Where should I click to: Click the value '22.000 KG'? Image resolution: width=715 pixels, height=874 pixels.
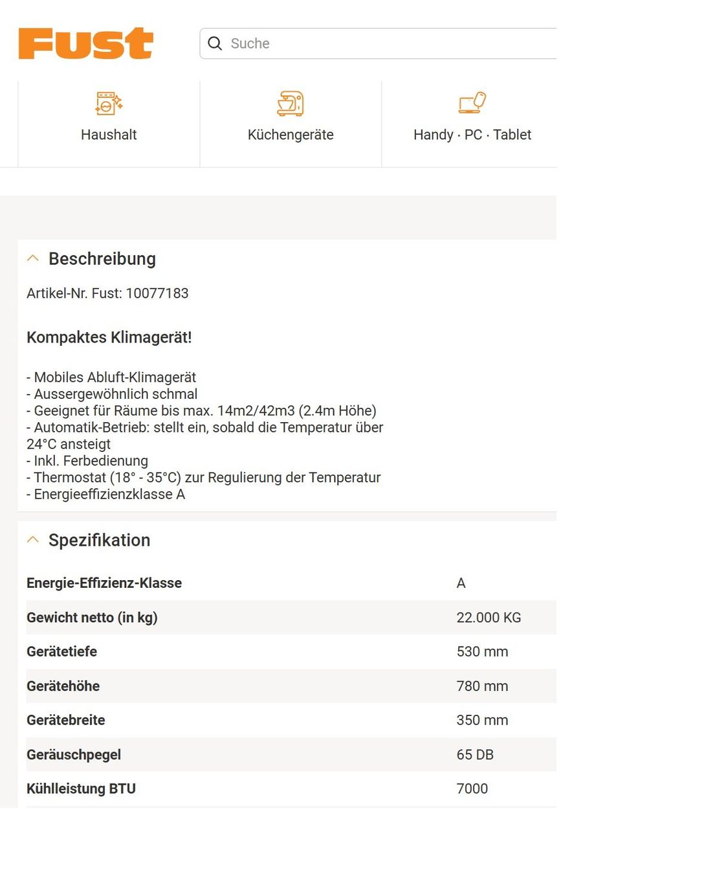(x=489, y=618)
